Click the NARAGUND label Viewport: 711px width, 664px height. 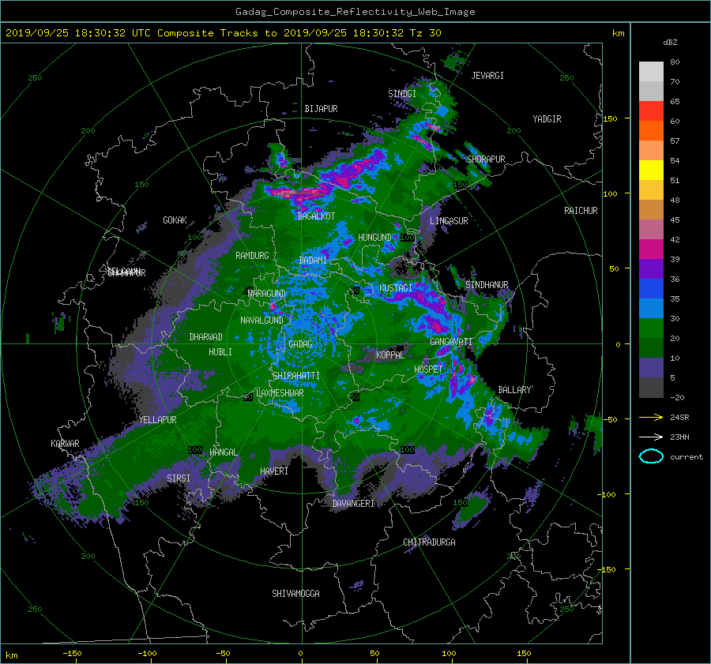click(267, 294)
